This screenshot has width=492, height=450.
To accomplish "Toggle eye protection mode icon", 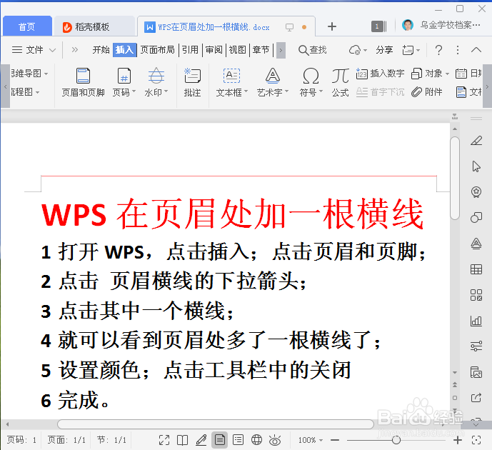I will (275, 440).
